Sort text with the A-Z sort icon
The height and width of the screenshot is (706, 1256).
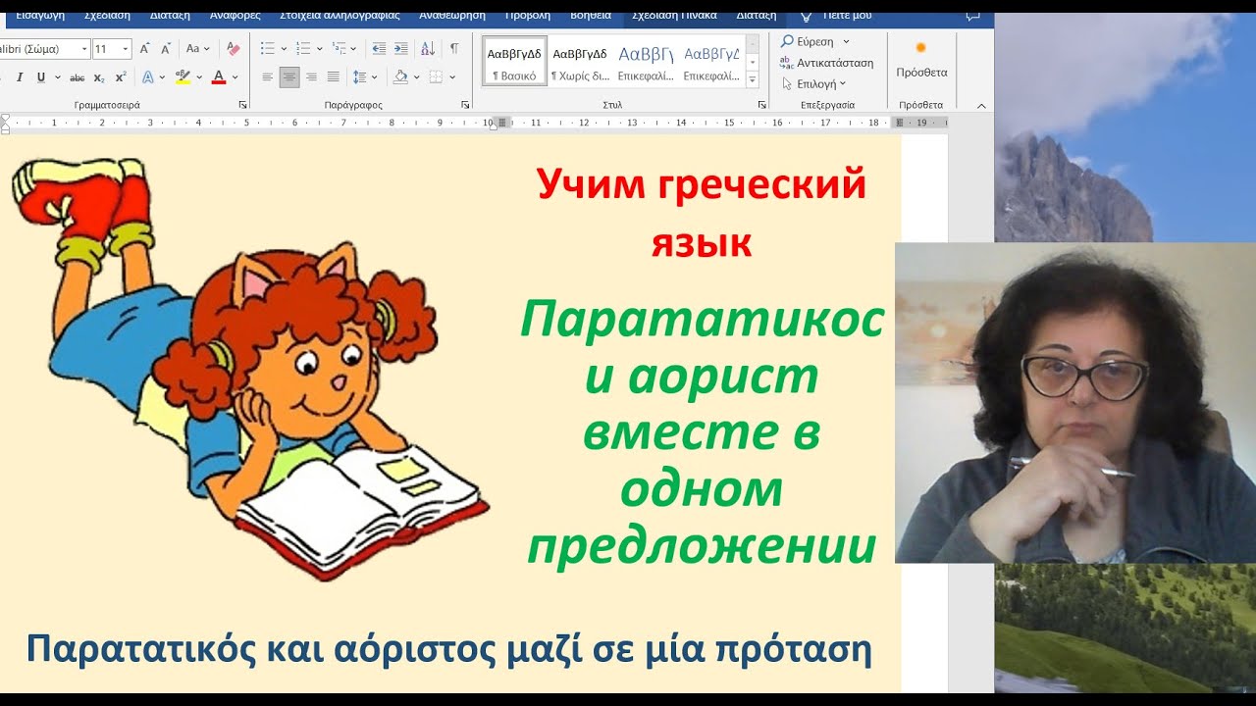click(x=428, y=48)
